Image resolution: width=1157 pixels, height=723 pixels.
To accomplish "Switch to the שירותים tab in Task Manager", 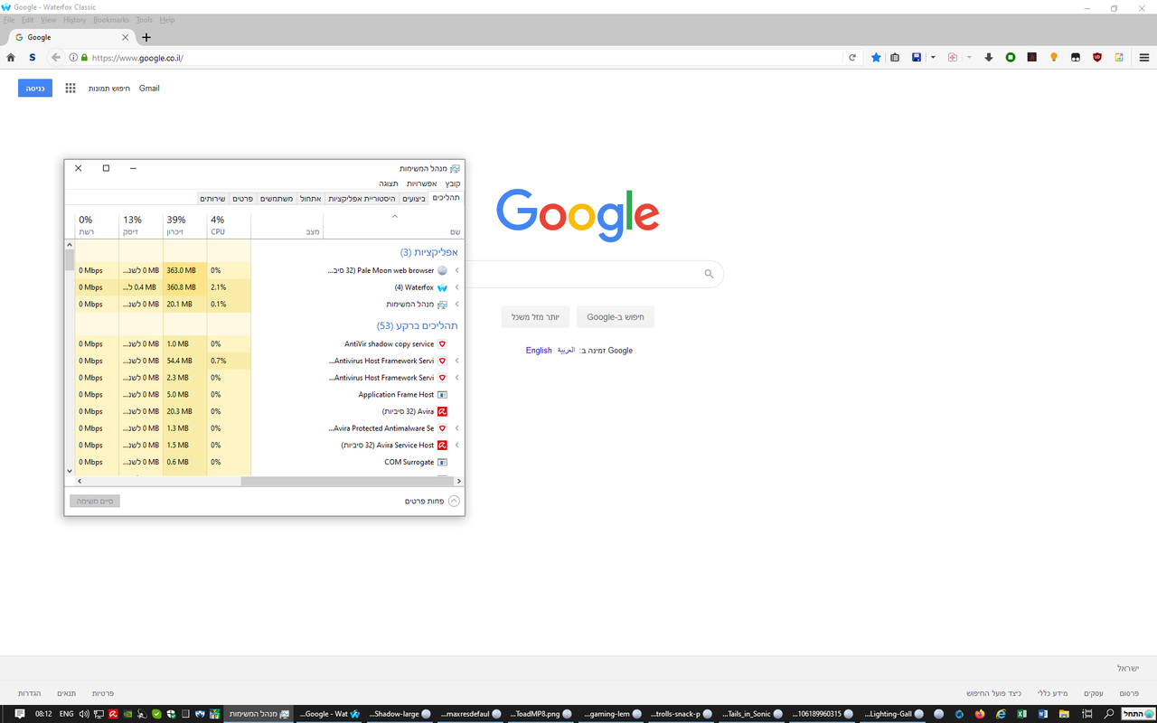I will pyautogui.click(x=212, y=198).
